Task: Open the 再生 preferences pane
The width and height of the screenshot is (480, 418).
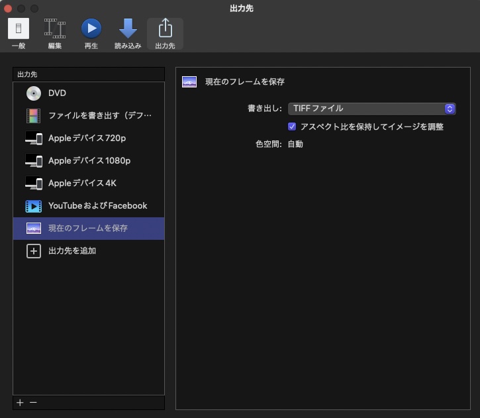Action: (x=91, y=33)
